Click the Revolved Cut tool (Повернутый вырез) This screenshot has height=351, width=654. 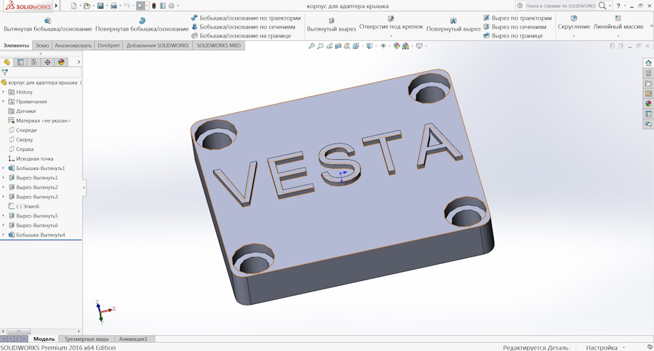tap(454, 25)
